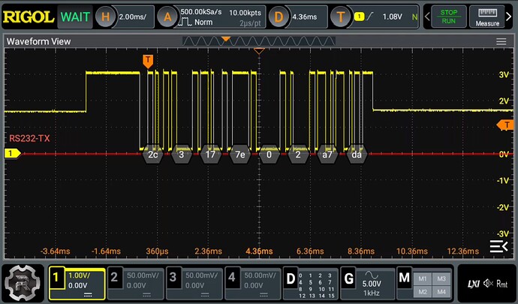518x304 pixels.
Task: Select the decoded byte da
Action: (x=357, y=155)
